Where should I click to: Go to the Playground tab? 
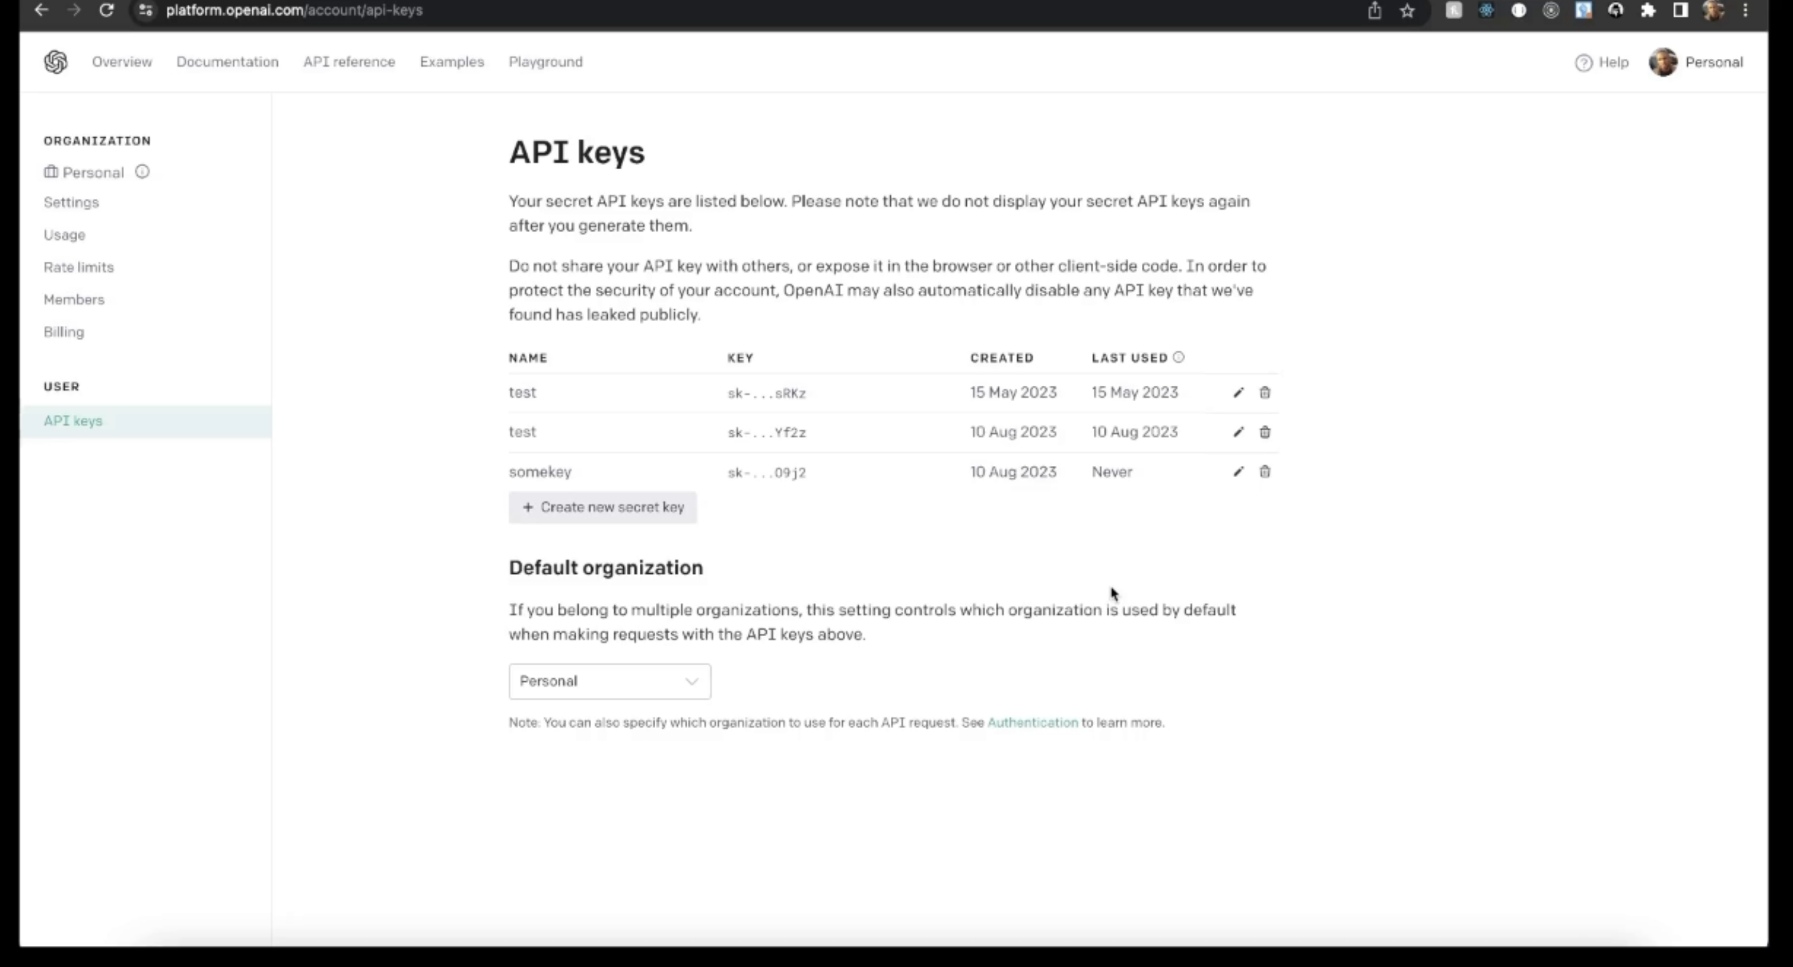[x=545, y=62]
